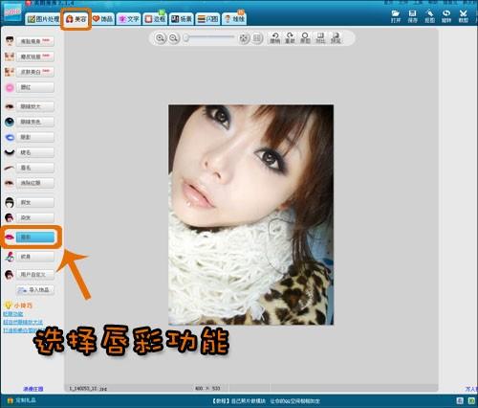Choose the 纹身 tattoo icon
The image size is (478, 408).
[10, 257]
